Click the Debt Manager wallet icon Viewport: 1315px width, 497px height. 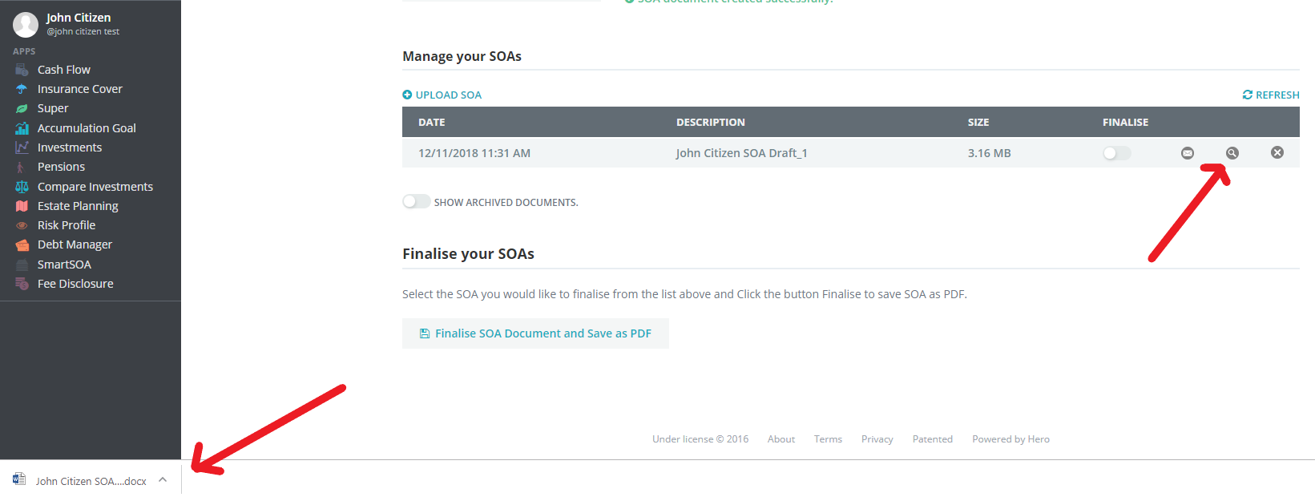[x=22, y=244]
